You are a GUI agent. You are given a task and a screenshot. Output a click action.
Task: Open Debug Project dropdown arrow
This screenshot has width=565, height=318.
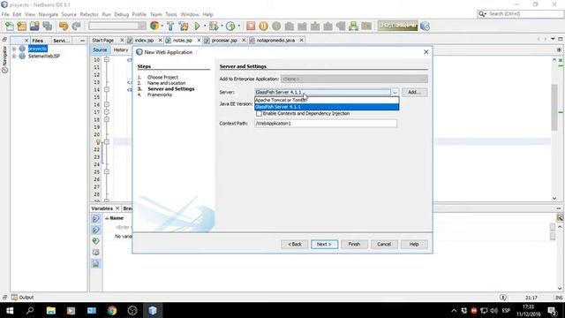pyautogui.click(x=222, y=26)
